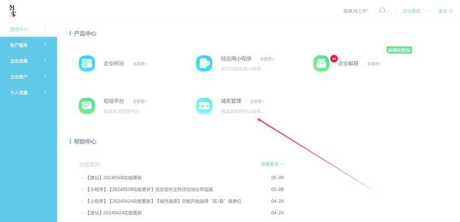The width and height of the screenshot is (460, 222).
Task: Expand chevron beside 管理中心
Action: (45, 29)
